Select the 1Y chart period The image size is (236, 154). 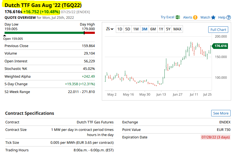coord(161,29)
